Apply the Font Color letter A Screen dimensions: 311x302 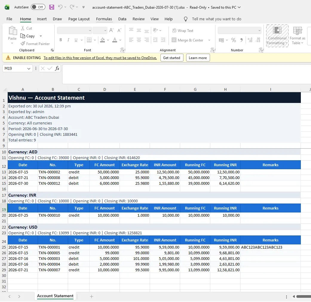point(115,40)
